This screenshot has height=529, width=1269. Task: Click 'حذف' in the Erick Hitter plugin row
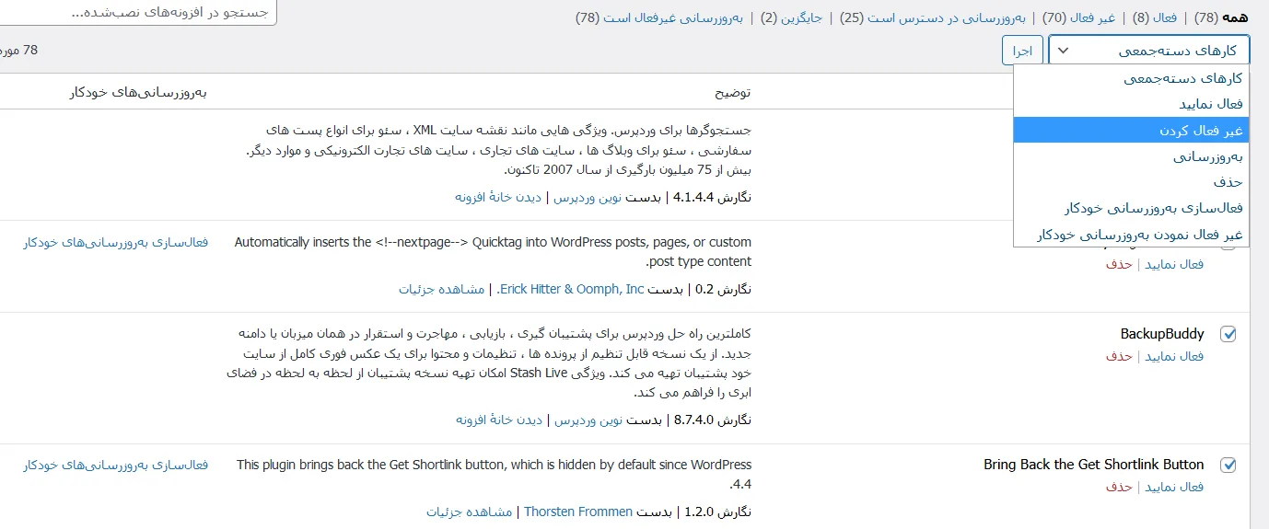click(x=1119, y=264)
